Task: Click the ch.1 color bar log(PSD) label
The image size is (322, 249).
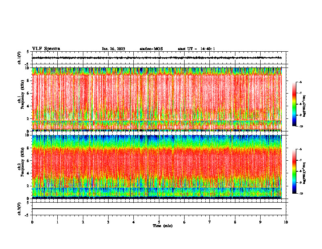Action: click(305, 106)
